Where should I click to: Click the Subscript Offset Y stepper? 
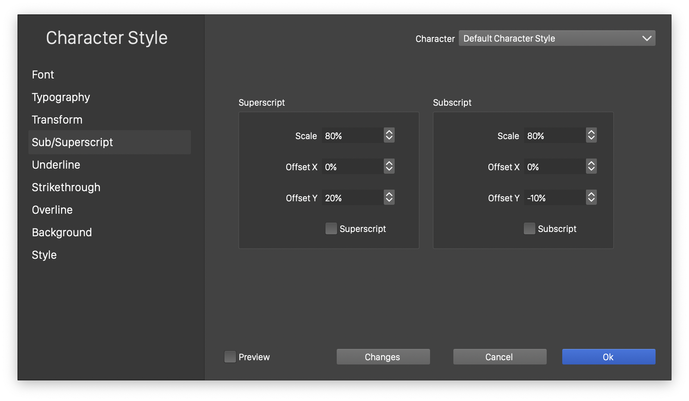click(591, 197)
